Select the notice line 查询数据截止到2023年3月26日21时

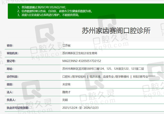42,7
